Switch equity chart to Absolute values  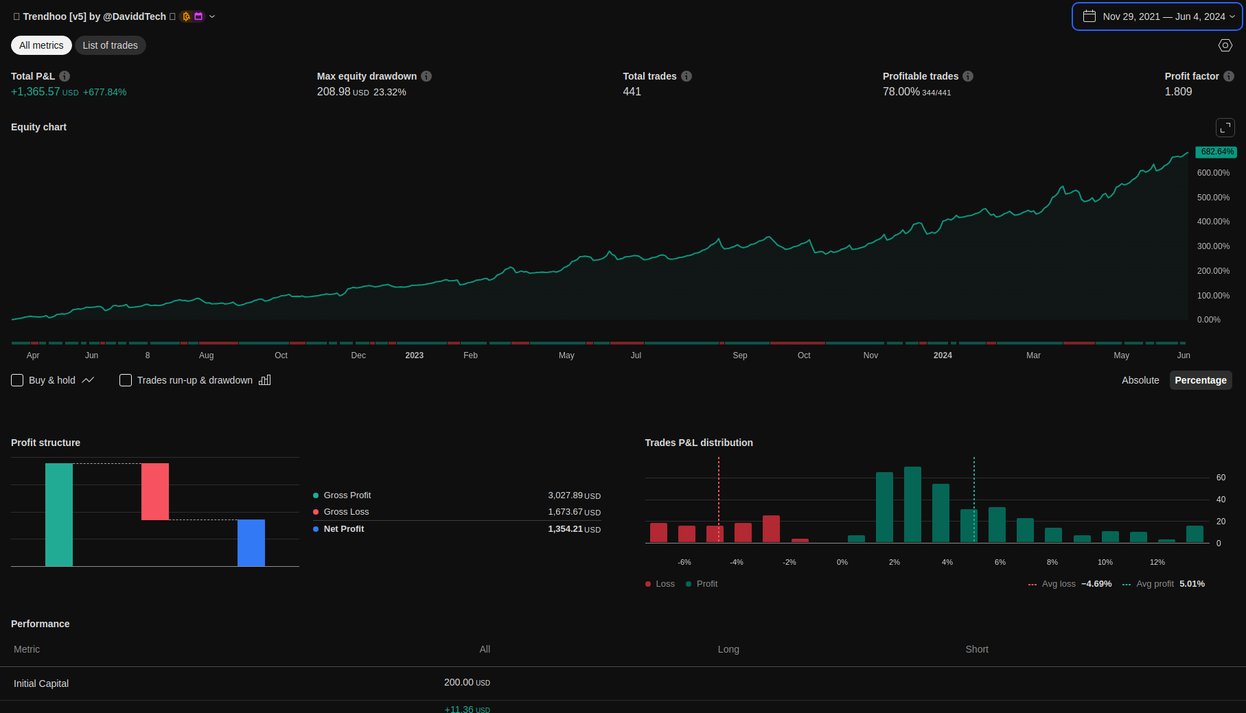[1140, 380]
